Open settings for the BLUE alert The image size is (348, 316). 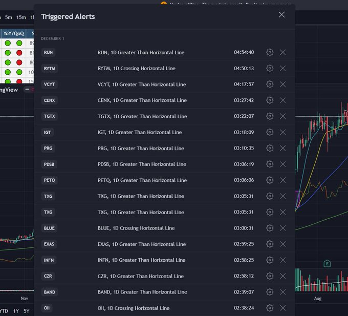click(270, 228)
